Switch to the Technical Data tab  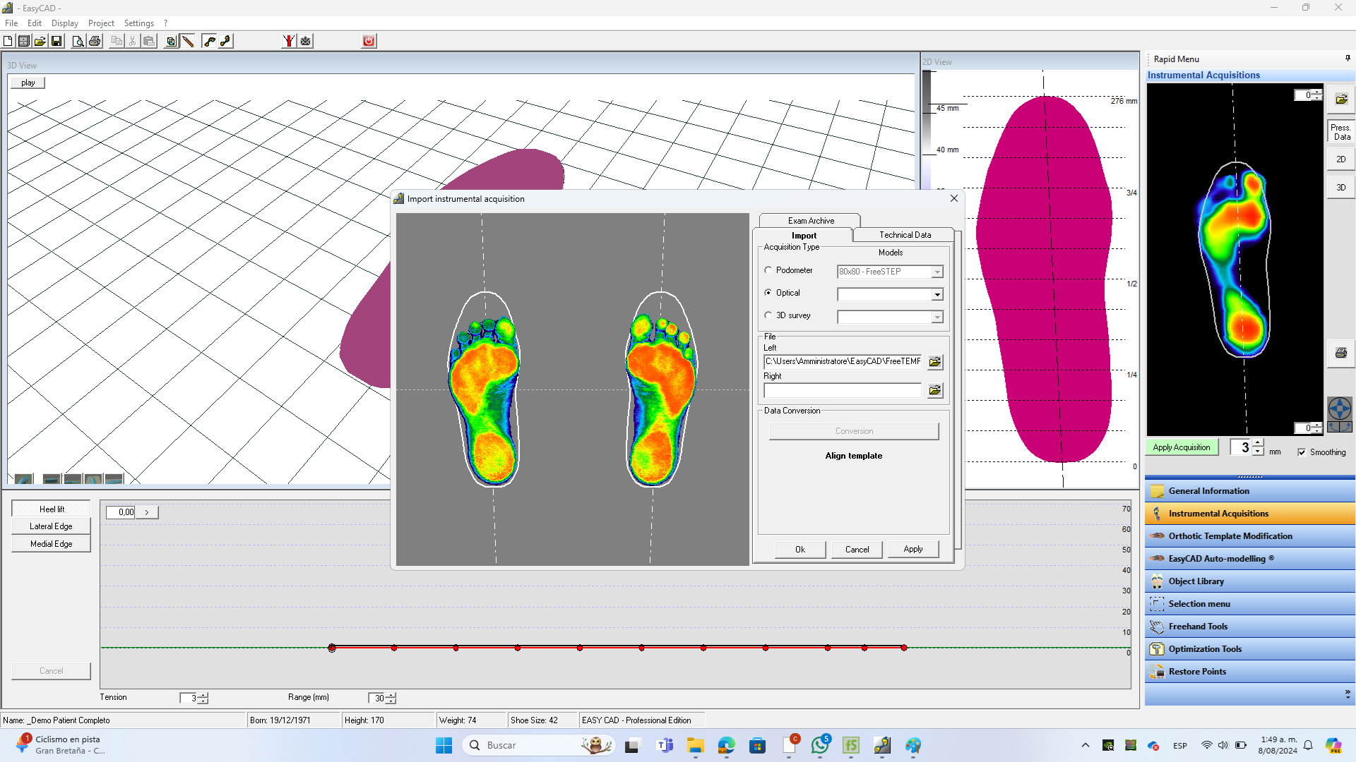click(905, 235)
